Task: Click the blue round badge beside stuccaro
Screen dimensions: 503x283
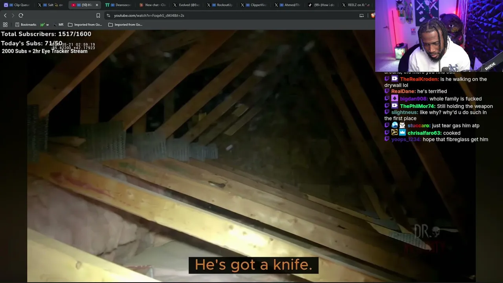Action: [395, 125]
